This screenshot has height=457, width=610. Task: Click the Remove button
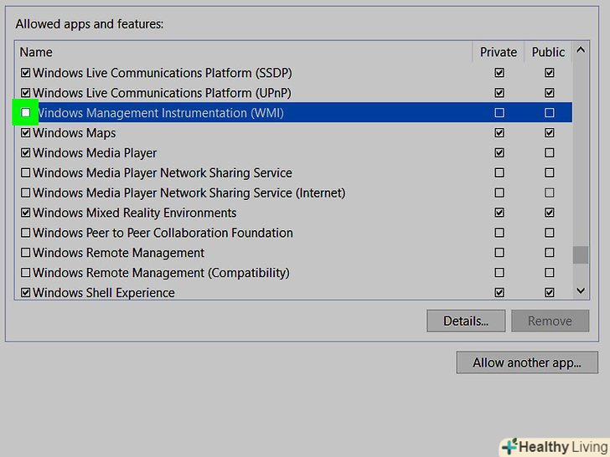[x=550, y=321]
